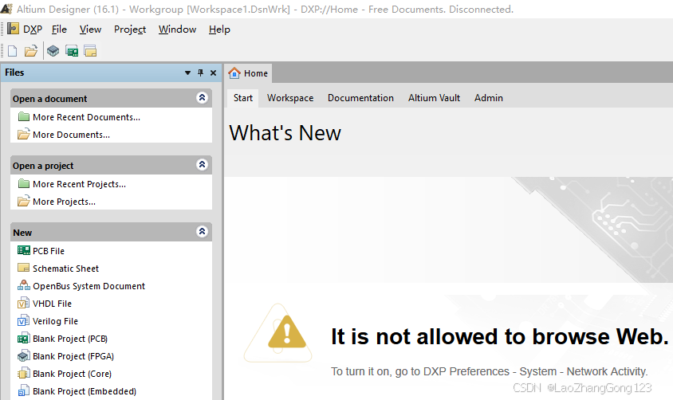Open the File menu
Viewport: 673px width, 400px height.
pos(59,29)
